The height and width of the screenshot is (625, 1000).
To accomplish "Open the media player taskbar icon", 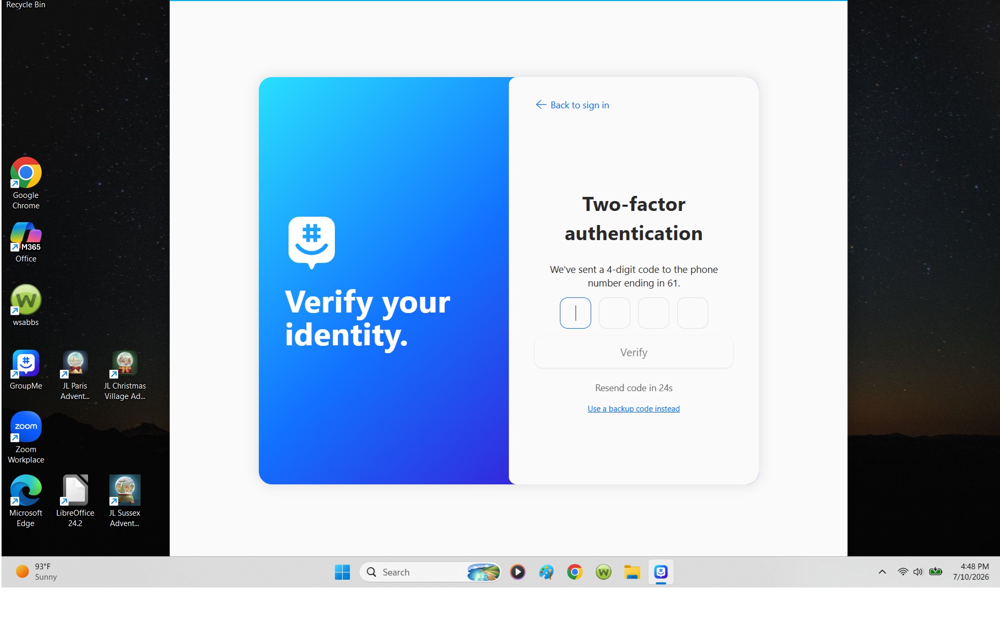I will click(x=517, y=572).
